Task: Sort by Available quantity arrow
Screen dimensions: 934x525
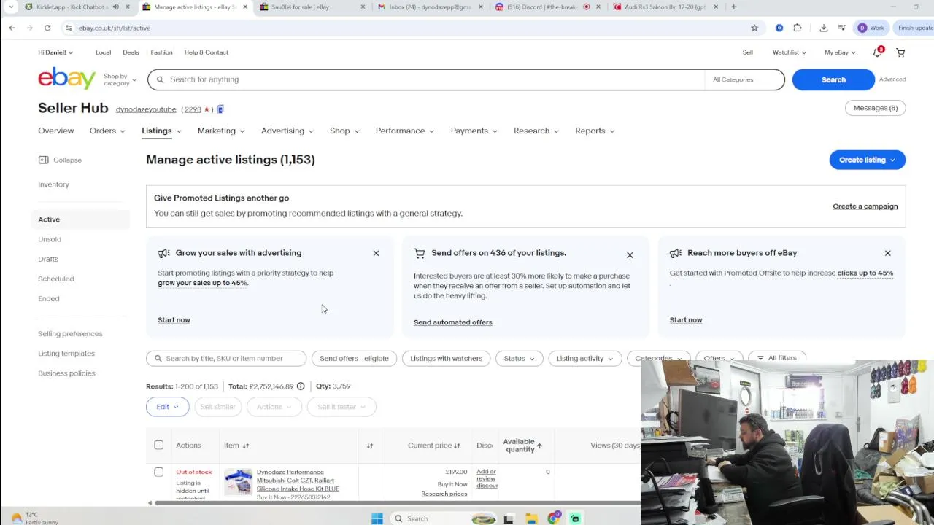Action: point(539,446)
